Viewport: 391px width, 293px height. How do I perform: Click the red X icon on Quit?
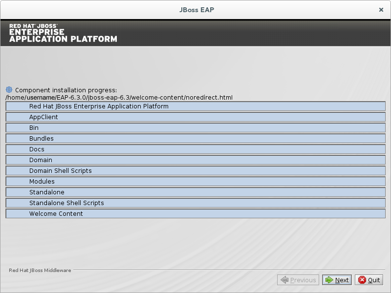click(x=362, y=280)
